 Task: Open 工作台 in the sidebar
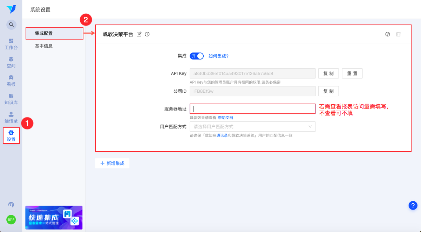pyautogui.click(x=11, y=44)
